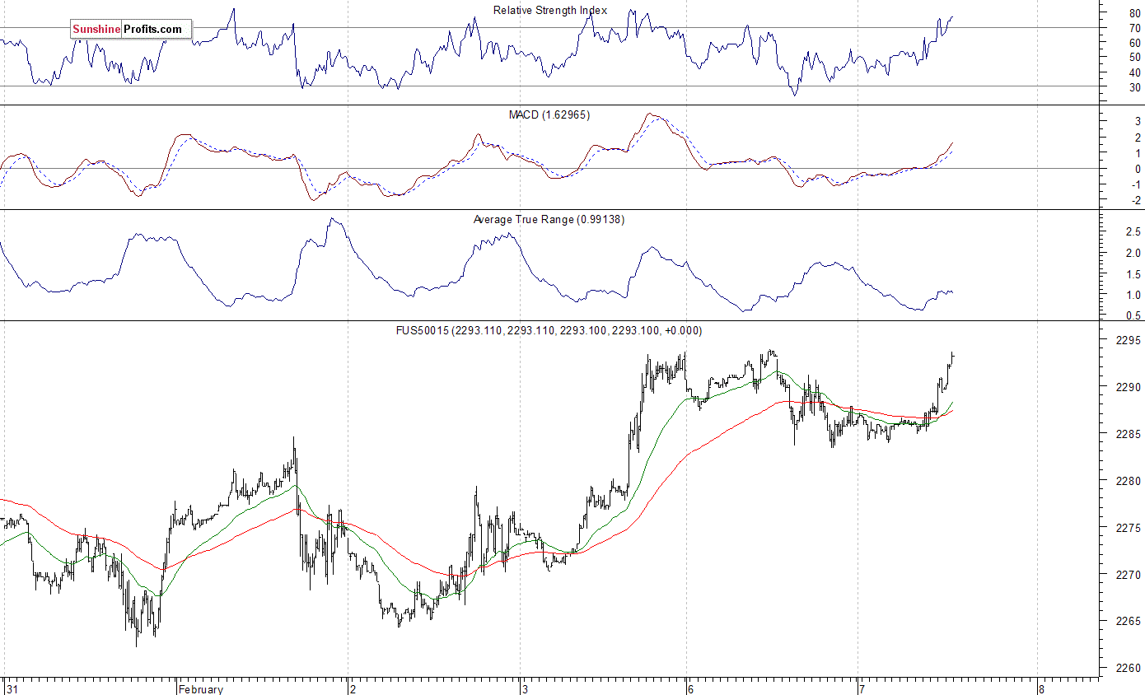Image resolution: width=1145 pixels, height=695 pixels.
Task: Click the RSI 30 scale label
Action: (1135, 87)
